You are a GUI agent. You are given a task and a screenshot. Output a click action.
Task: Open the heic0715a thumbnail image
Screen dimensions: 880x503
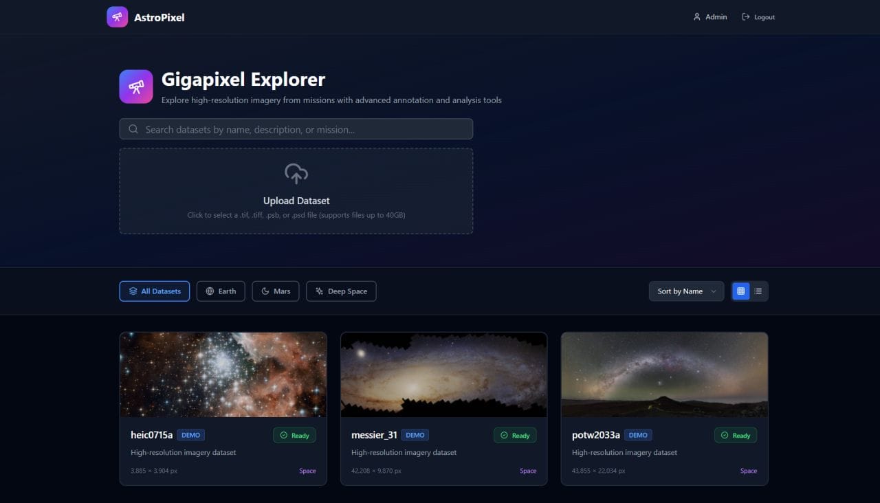click(x=223, y=375)
